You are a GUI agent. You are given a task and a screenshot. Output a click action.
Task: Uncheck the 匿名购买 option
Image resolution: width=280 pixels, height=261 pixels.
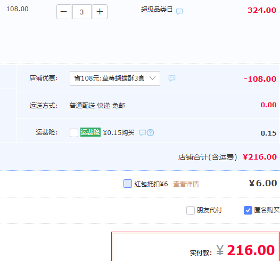tap(248, 210)
